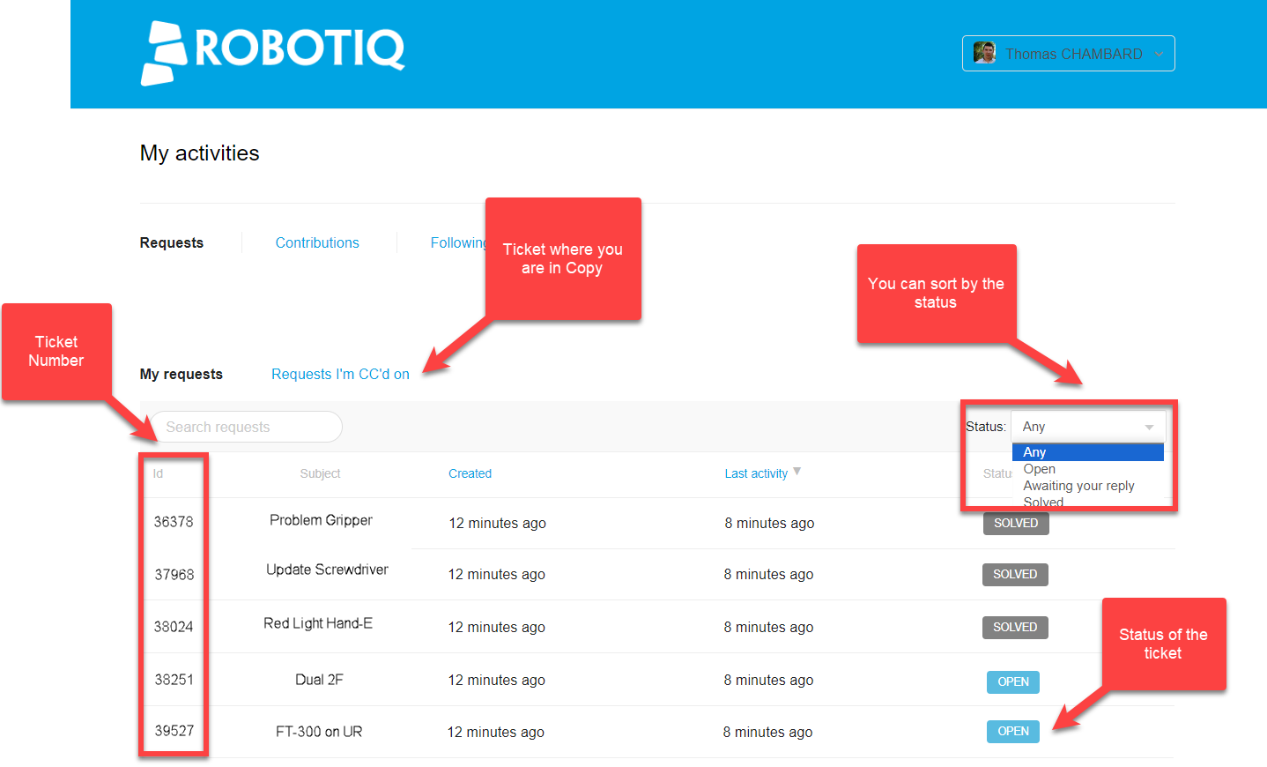1267x767 pixels.
Task: Click the Search requests input field
Action: pyautogui.click(x=245, y=427)
